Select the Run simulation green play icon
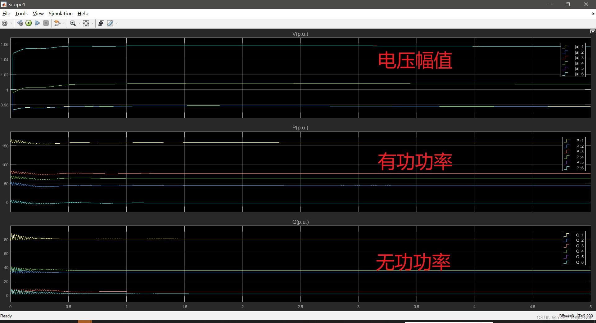This screenshot has width=596, height=323. point(29,23)
